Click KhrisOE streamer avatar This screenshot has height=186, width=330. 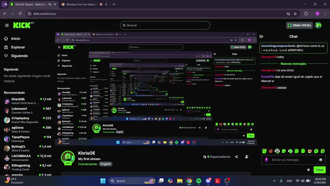pyautogui.click(x=68, y=158)
